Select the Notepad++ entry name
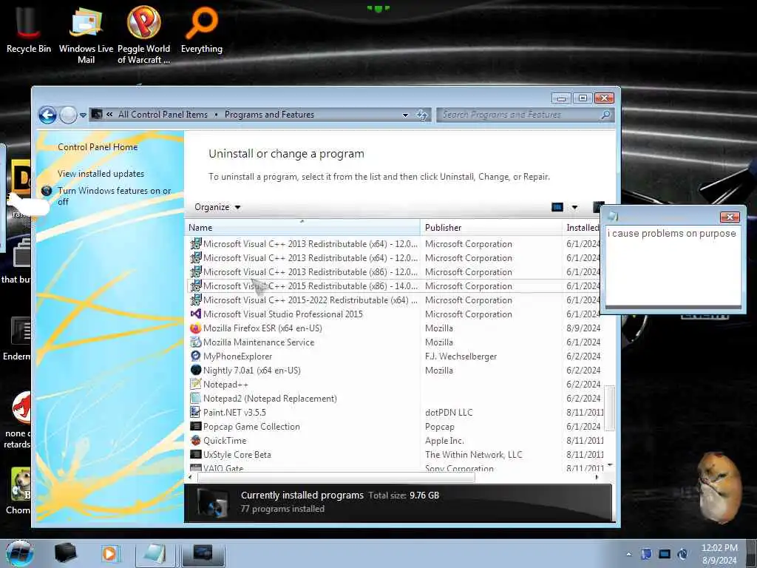 pyautogui.click(x=225, y=385)
